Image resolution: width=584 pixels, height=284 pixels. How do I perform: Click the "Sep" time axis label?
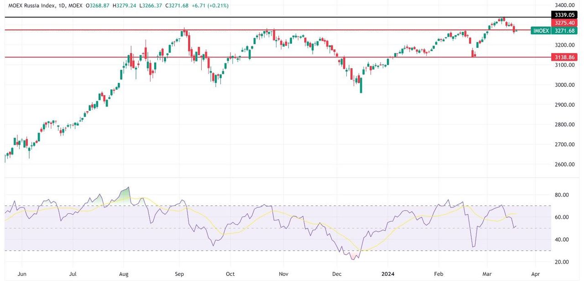click(x=179, y=274)
